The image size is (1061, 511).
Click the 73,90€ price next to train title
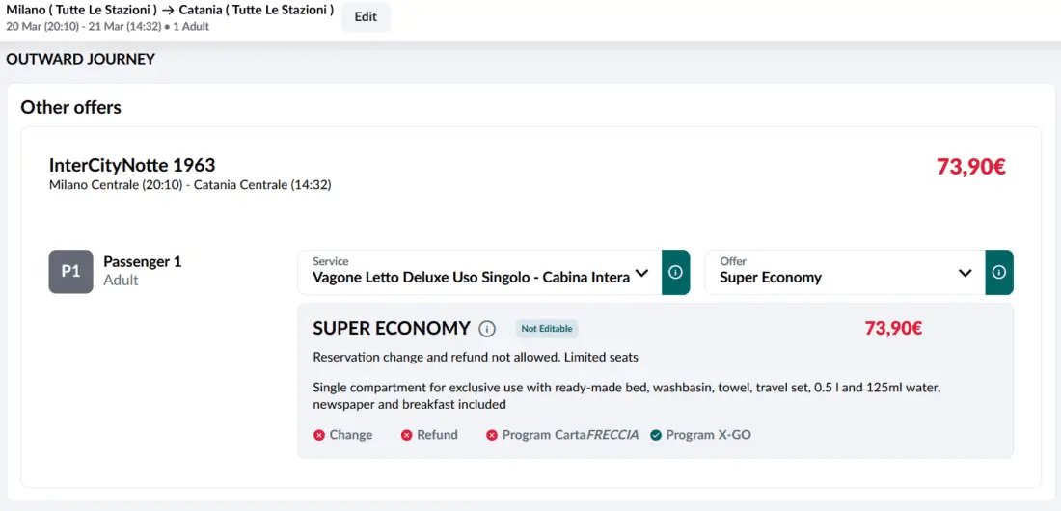[x=970, y=167]
